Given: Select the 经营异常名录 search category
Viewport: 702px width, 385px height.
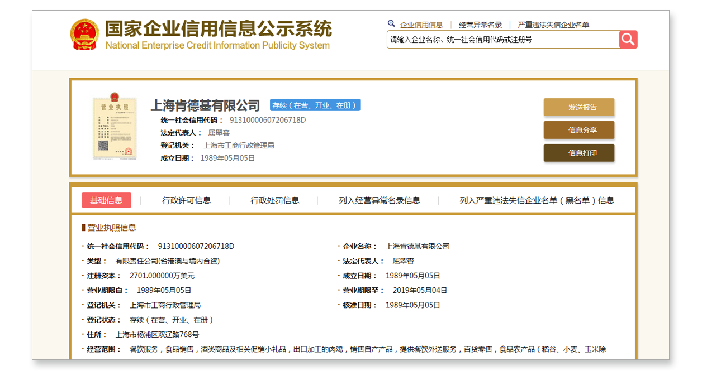Looking at the screenshot, I should point(481,25).
